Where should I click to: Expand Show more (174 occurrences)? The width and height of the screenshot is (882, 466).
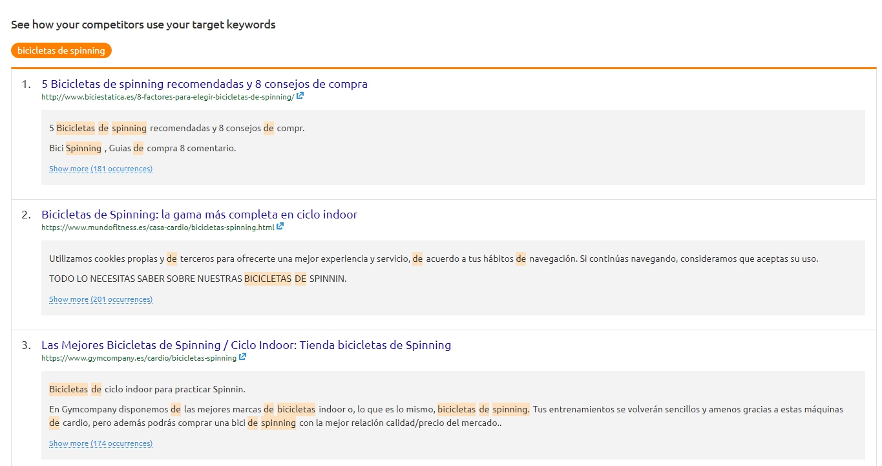click(x=101, y=443)
